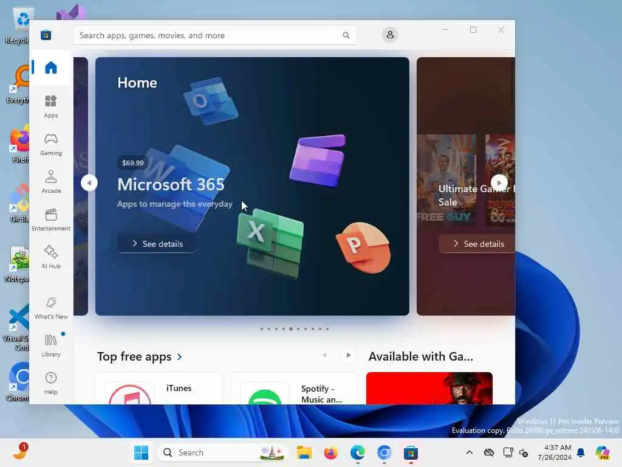Screen dimensions: 622x467
Task: Open the Help section
Action: [51, 383]
